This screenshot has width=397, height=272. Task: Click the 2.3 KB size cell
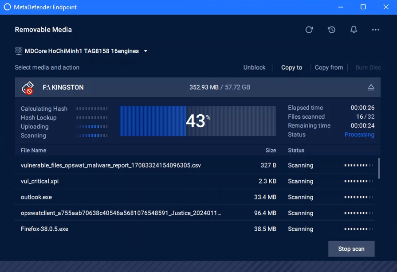coord(267,181)
